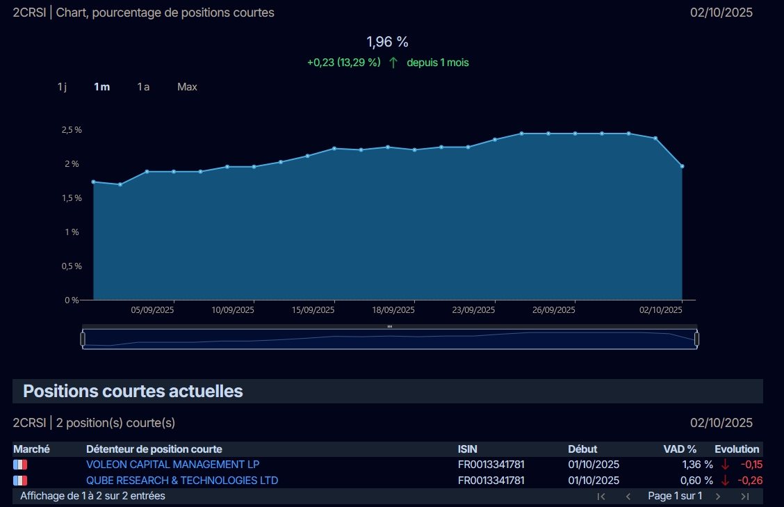Screen dimensions: 784x507
Task: Click the next page arrow in pagination
Action: tap(718, 496)
